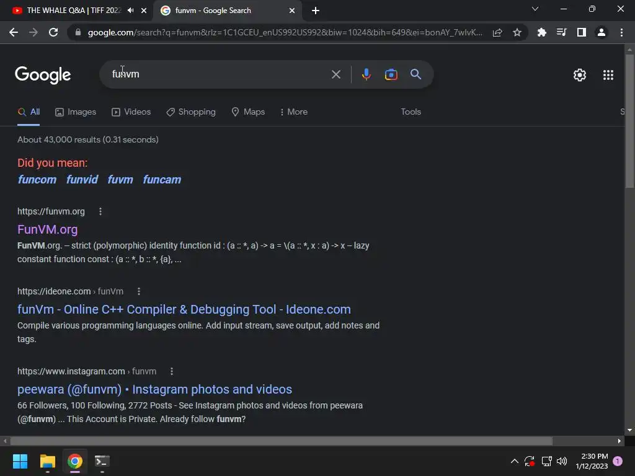Viewport: 635px width, 476px height.
Task: Search by image with the camera icon
Action: click(x=391, y=74)
